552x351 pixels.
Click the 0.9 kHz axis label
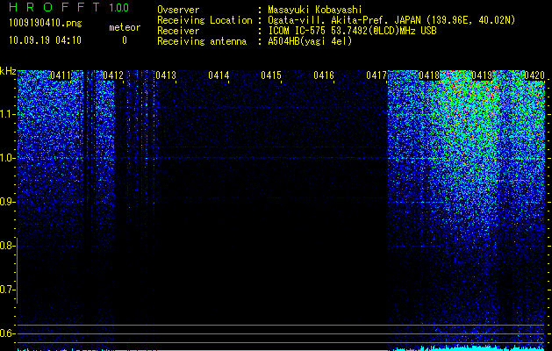[x=7, y=202]
